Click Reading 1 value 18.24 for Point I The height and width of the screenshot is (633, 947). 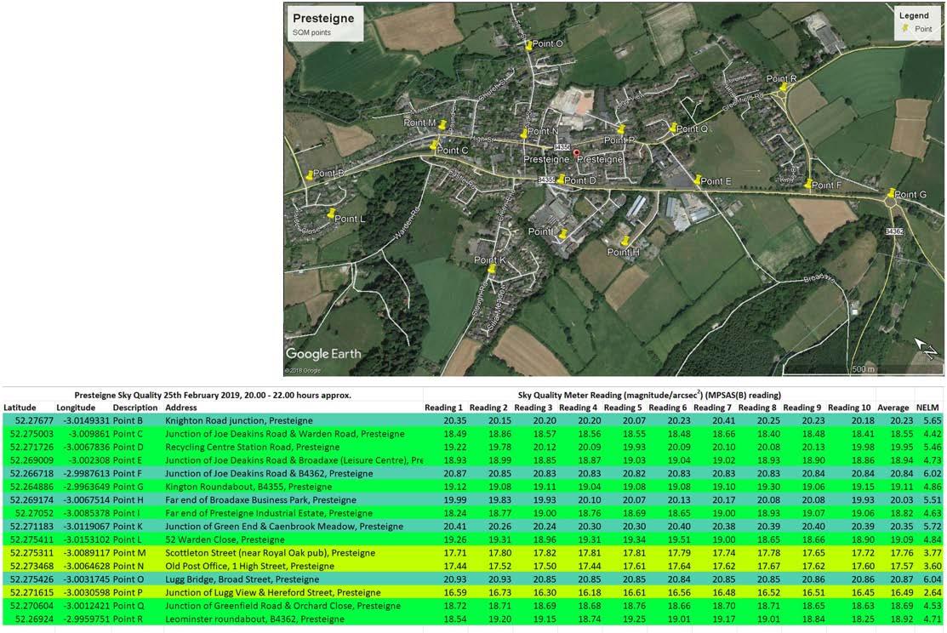pyautogui.click(x=454, y=513)
